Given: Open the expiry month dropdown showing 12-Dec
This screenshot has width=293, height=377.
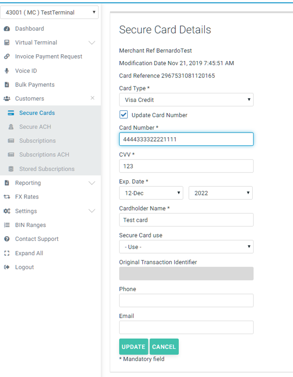Looking at the screenshot, I should click(x=151, y=193).
